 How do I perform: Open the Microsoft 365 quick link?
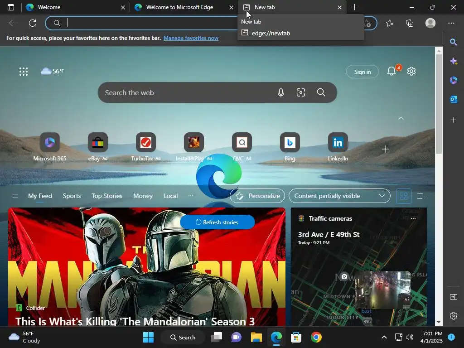[50, 147]
